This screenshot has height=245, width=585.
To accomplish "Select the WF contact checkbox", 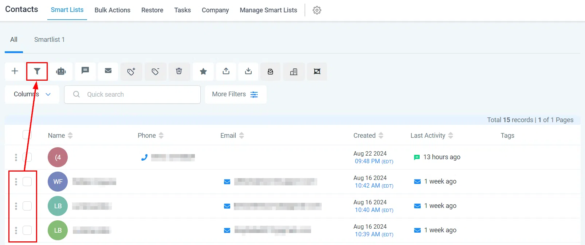I will [27, 181].
